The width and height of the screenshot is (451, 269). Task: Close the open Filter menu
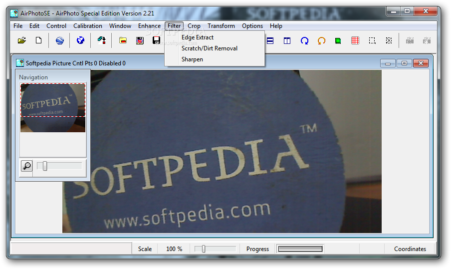point(174,26)
